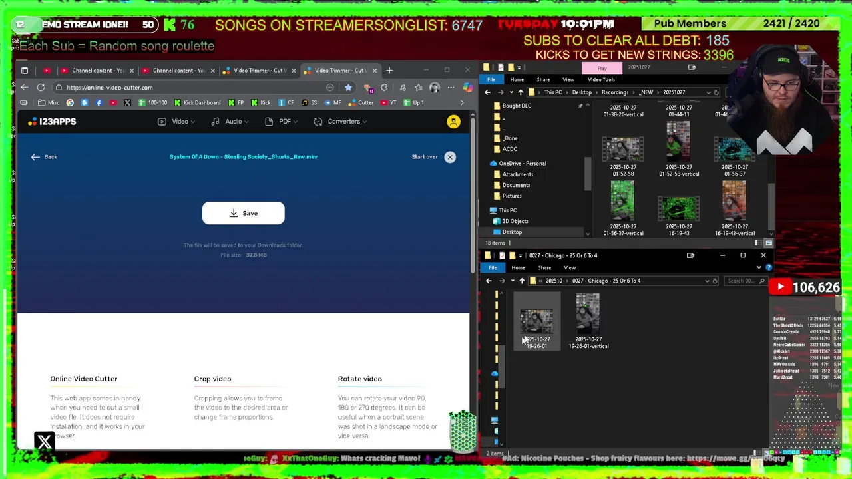This screenshot has width=852, height=479.
Task: Open the Facebook bookmark icon
Action: [x=99, y=103]
